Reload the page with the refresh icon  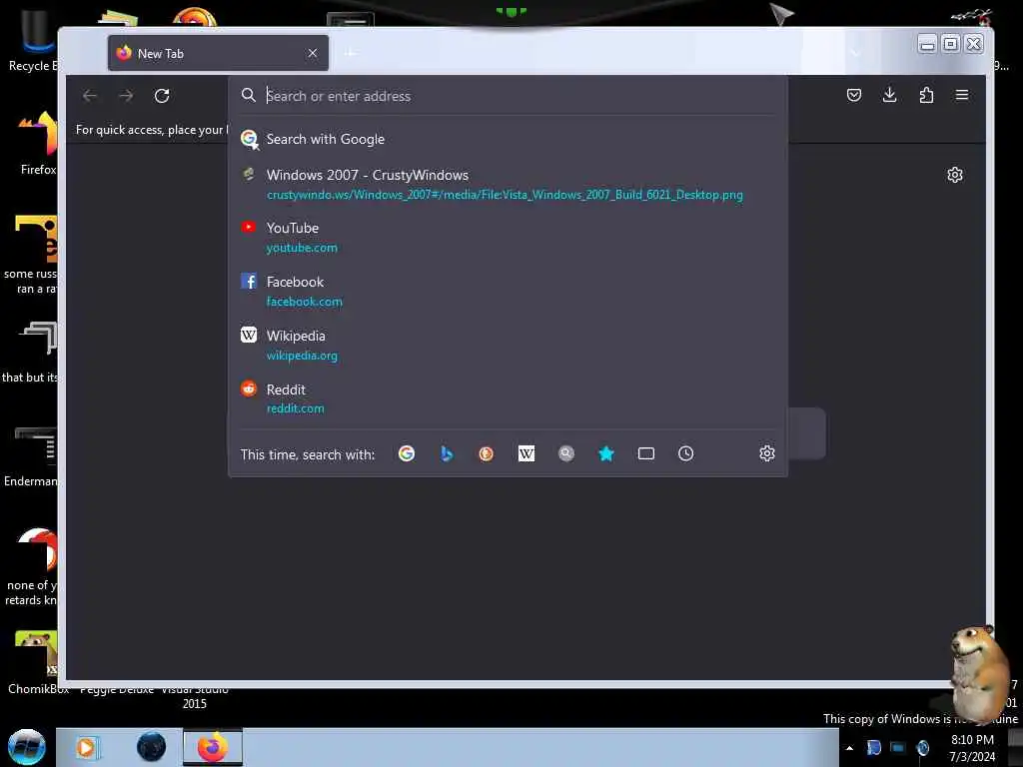(x=162, y=96)
